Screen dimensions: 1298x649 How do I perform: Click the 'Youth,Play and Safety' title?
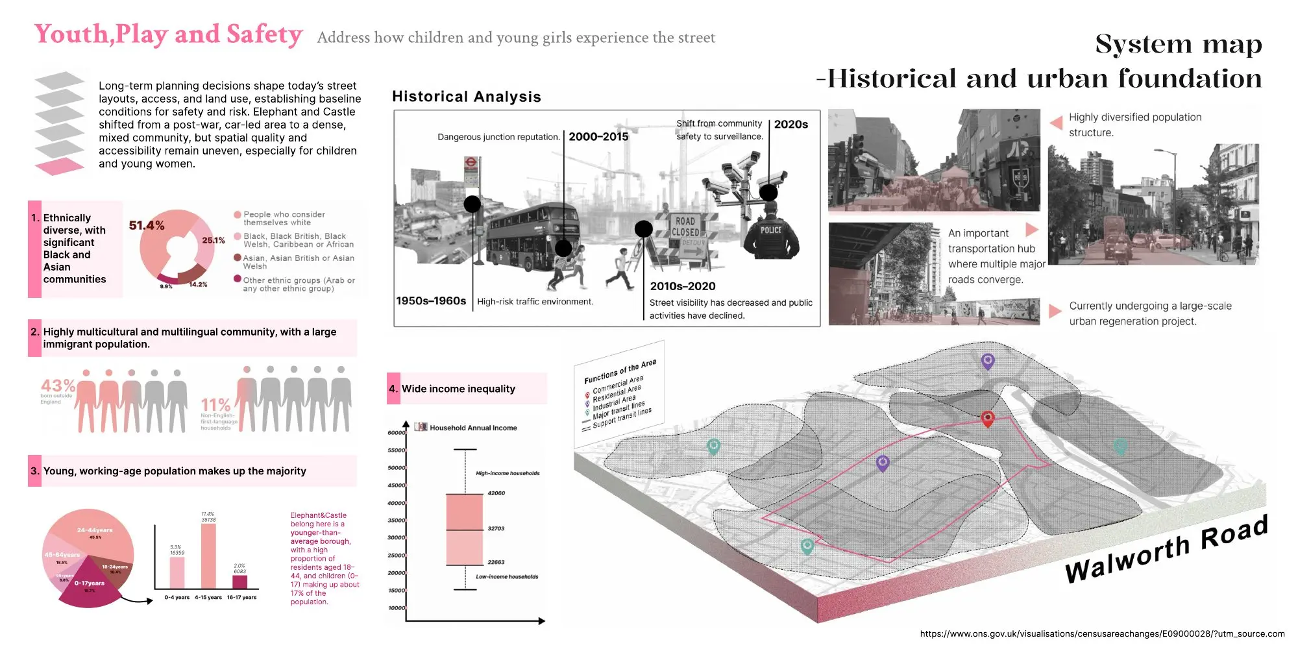[169, 34]
